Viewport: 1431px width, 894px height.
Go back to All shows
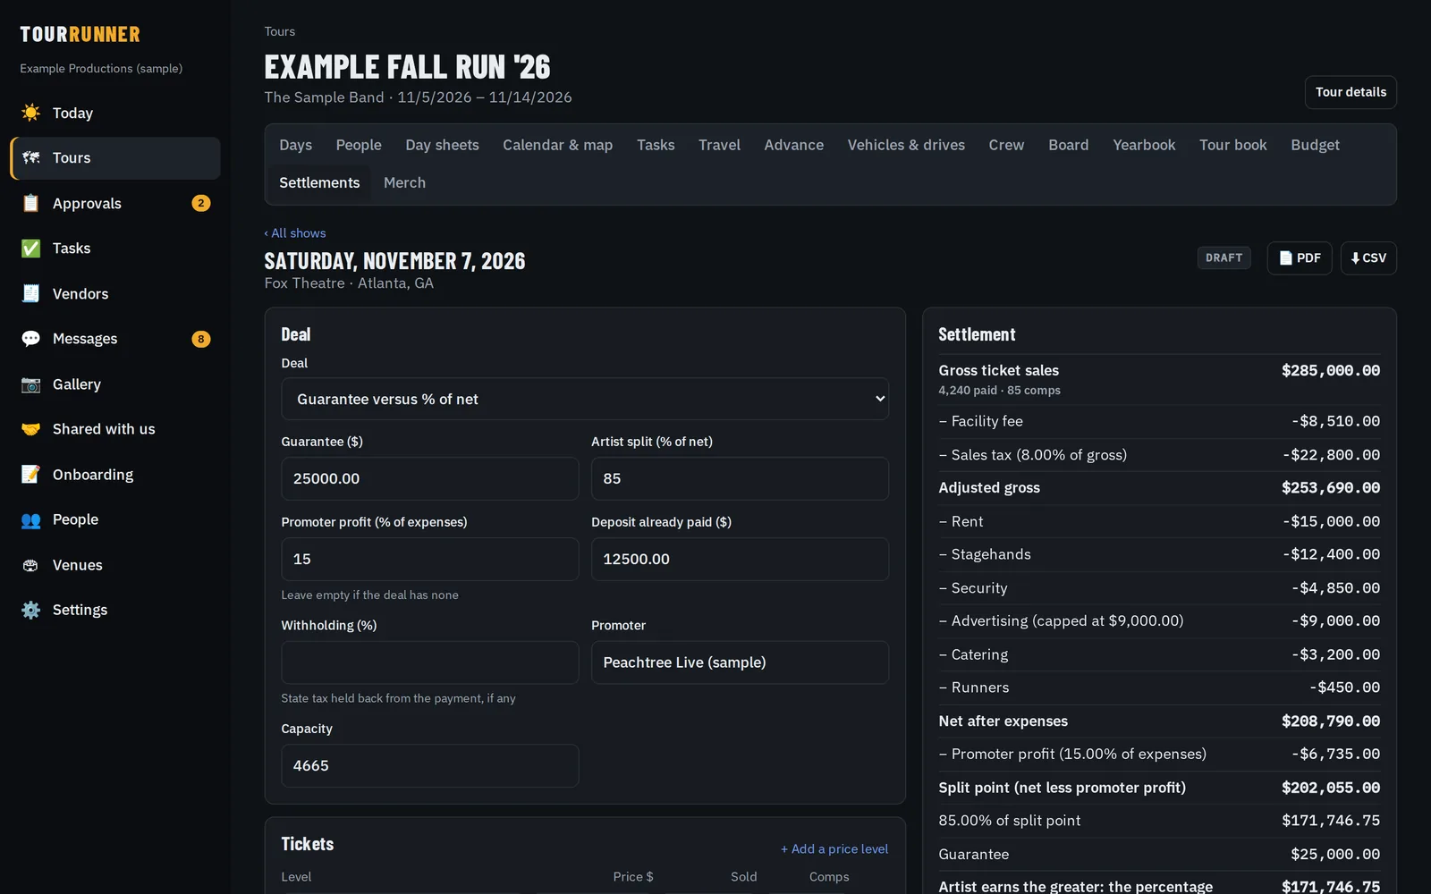(295, 233)
